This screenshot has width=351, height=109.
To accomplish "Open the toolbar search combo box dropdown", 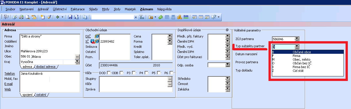I will point(136,17).
